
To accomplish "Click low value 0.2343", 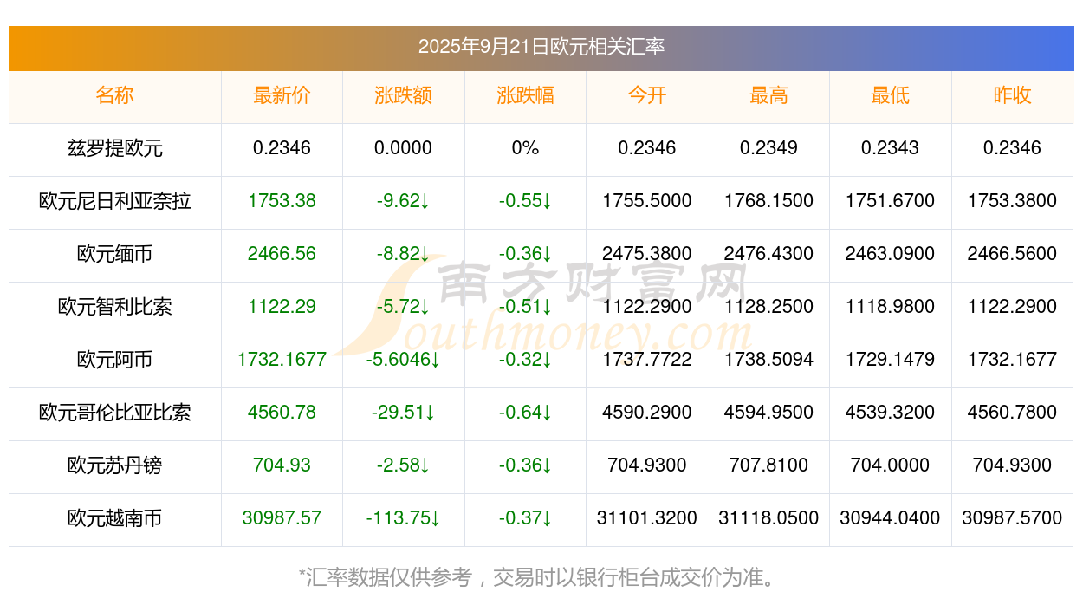I will tap(890, 148).
